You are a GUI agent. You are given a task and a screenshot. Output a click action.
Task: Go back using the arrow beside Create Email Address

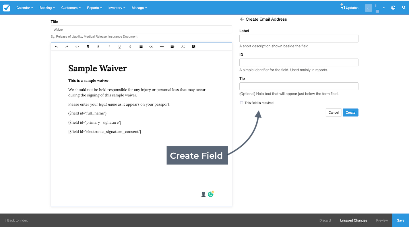pos(242,19)
